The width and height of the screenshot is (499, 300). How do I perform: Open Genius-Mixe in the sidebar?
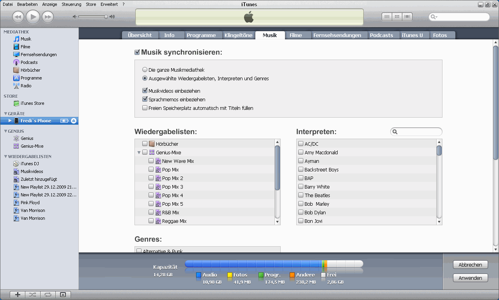pyautogui.click(x=32, y=146)
